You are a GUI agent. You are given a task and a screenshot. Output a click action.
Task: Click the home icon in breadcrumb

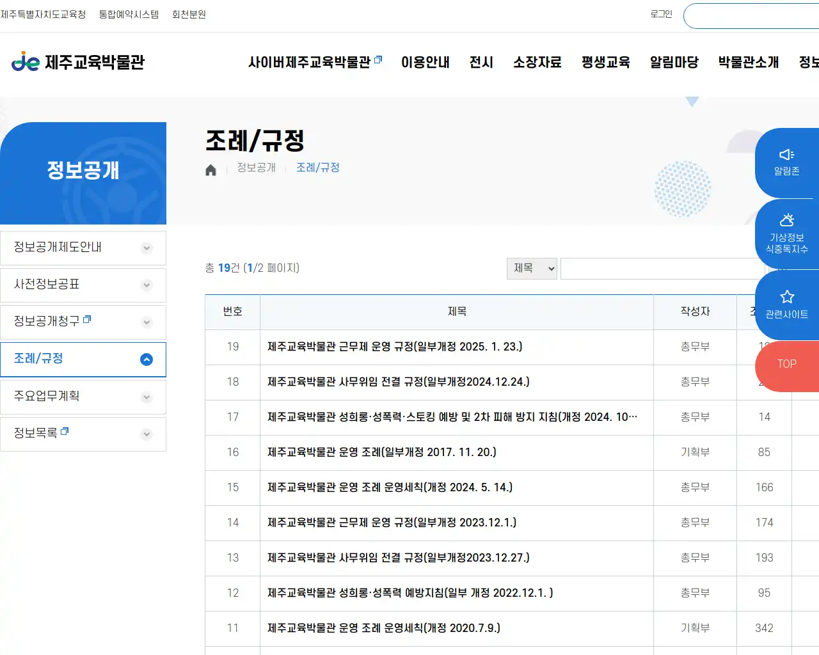211,170
